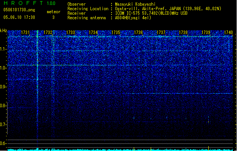The image size is (237, 151).
Task: Click the 1735 time marker
Action: [x=116, y=32]
